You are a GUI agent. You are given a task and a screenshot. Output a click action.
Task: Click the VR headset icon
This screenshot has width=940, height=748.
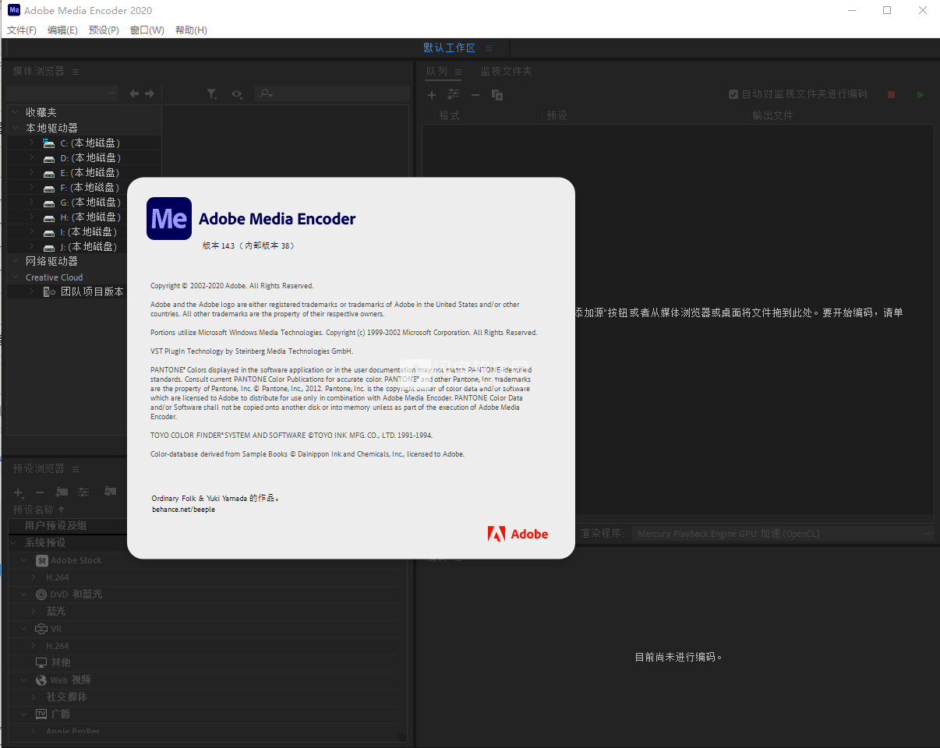point(41,629)
